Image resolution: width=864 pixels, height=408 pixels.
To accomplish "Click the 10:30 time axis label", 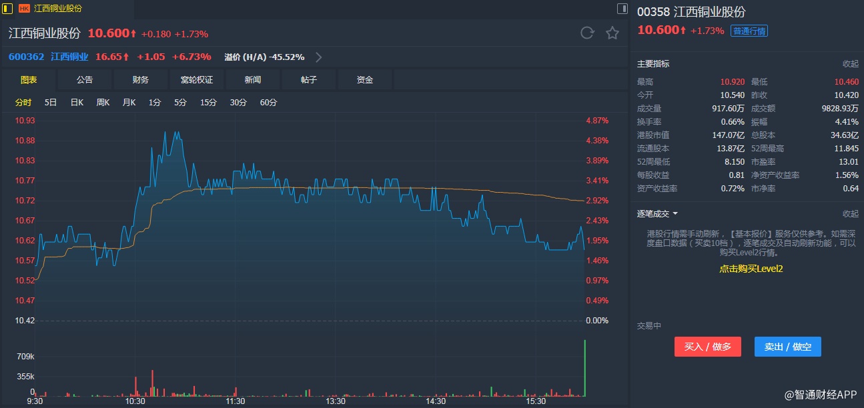I will (x=135, y=401).
